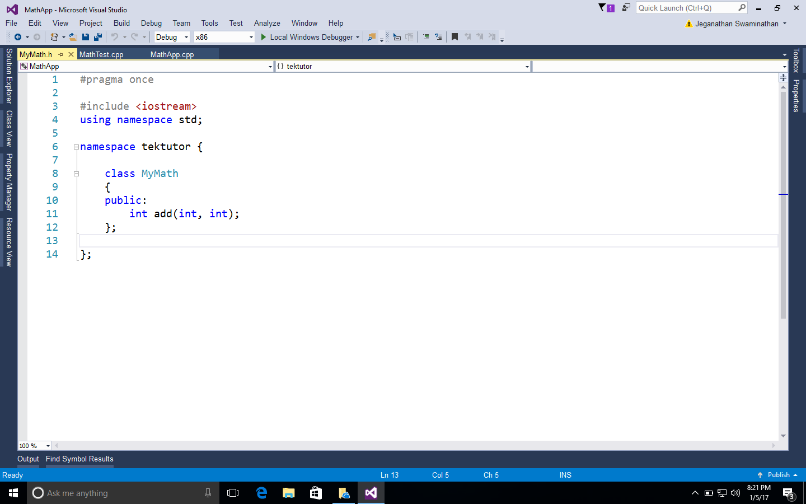Open Visual Studio from the Windows taskbar
Viewport: 806px width, 504px height.
coord(371,493)
